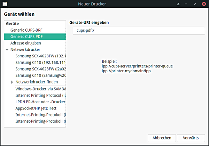This screenshot has height=146, width=209.
Task: Close the Neuer Drucker dialog
Action: point(203,4)
